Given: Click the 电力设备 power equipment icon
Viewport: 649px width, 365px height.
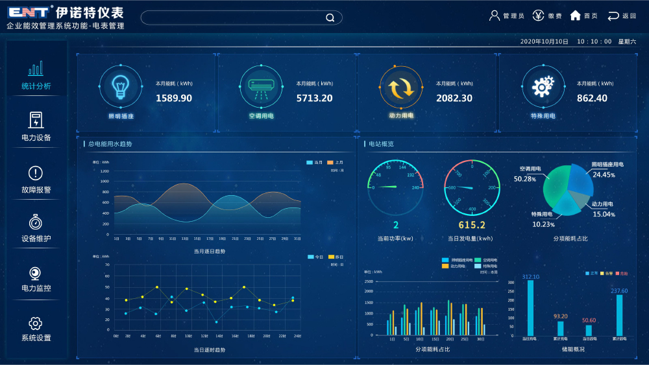Looking at the screenshot, I should (36, 120).
